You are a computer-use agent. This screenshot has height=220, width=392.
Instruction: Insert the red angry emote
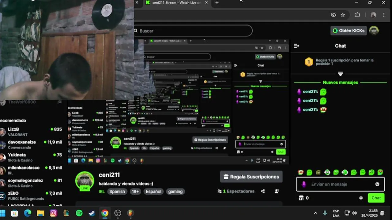click(x=300, y=172)
